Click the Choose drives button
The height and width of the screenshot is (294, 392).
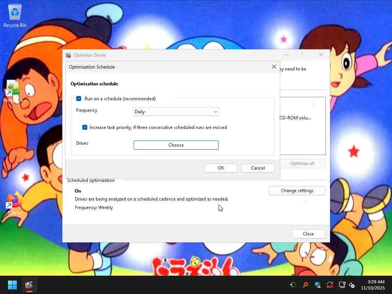coord(176,145)
